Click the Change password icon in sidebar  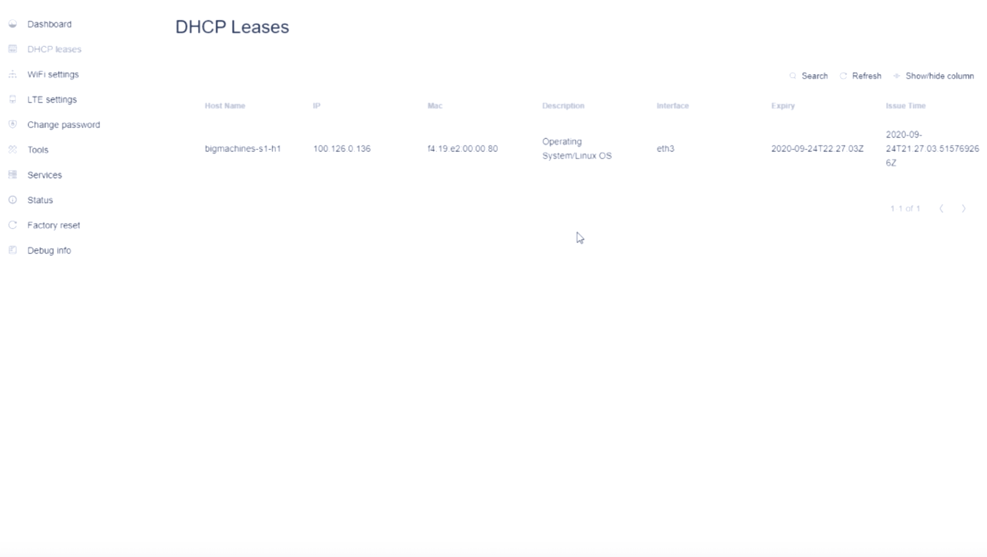(x=12, y=125)
